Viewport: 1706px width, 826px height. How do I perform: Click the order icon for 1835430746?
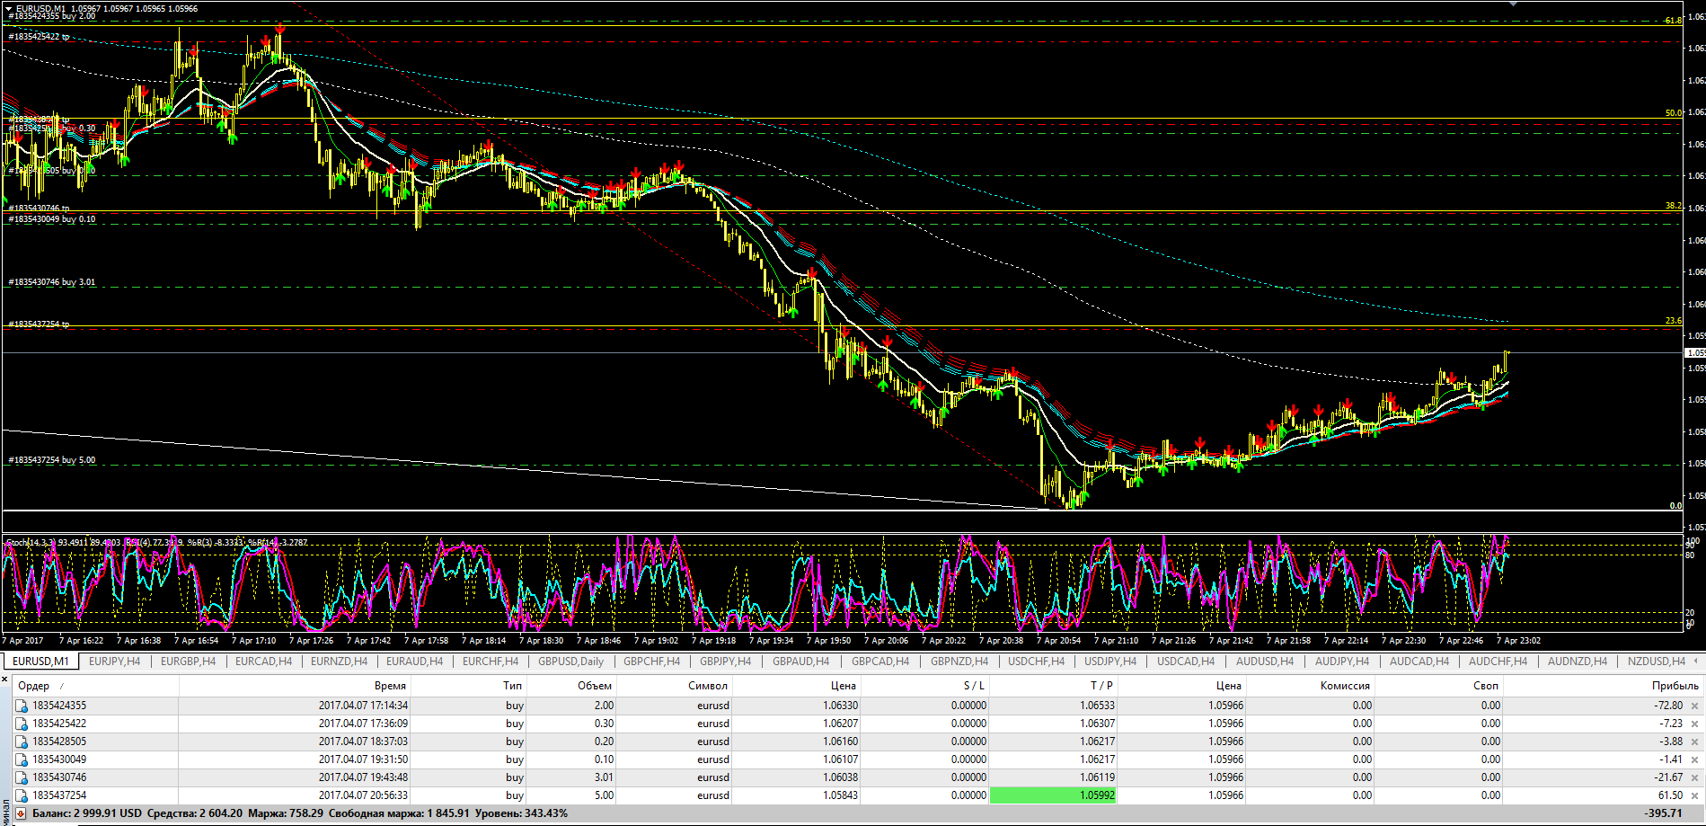(22, 777)
